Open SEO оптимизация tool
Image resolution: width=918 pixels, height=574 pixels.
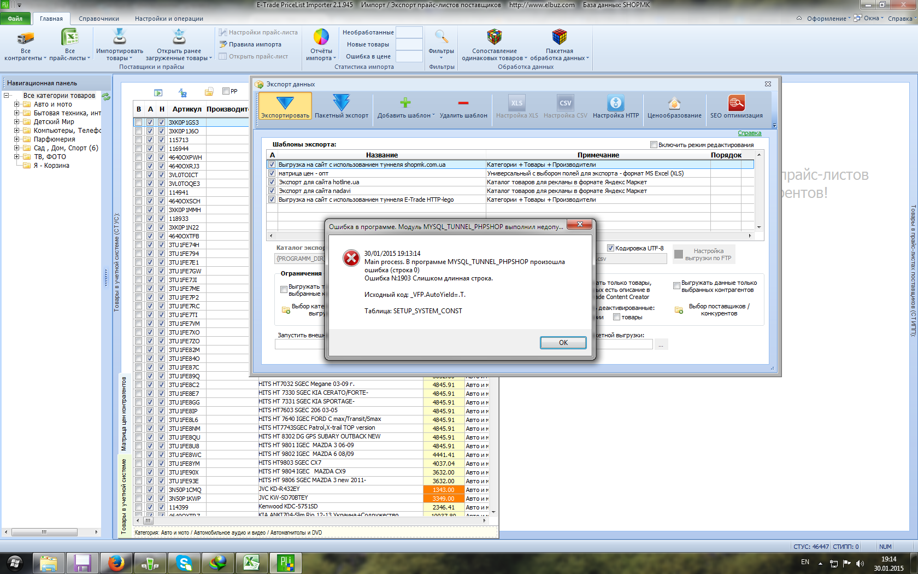point(736,103)
